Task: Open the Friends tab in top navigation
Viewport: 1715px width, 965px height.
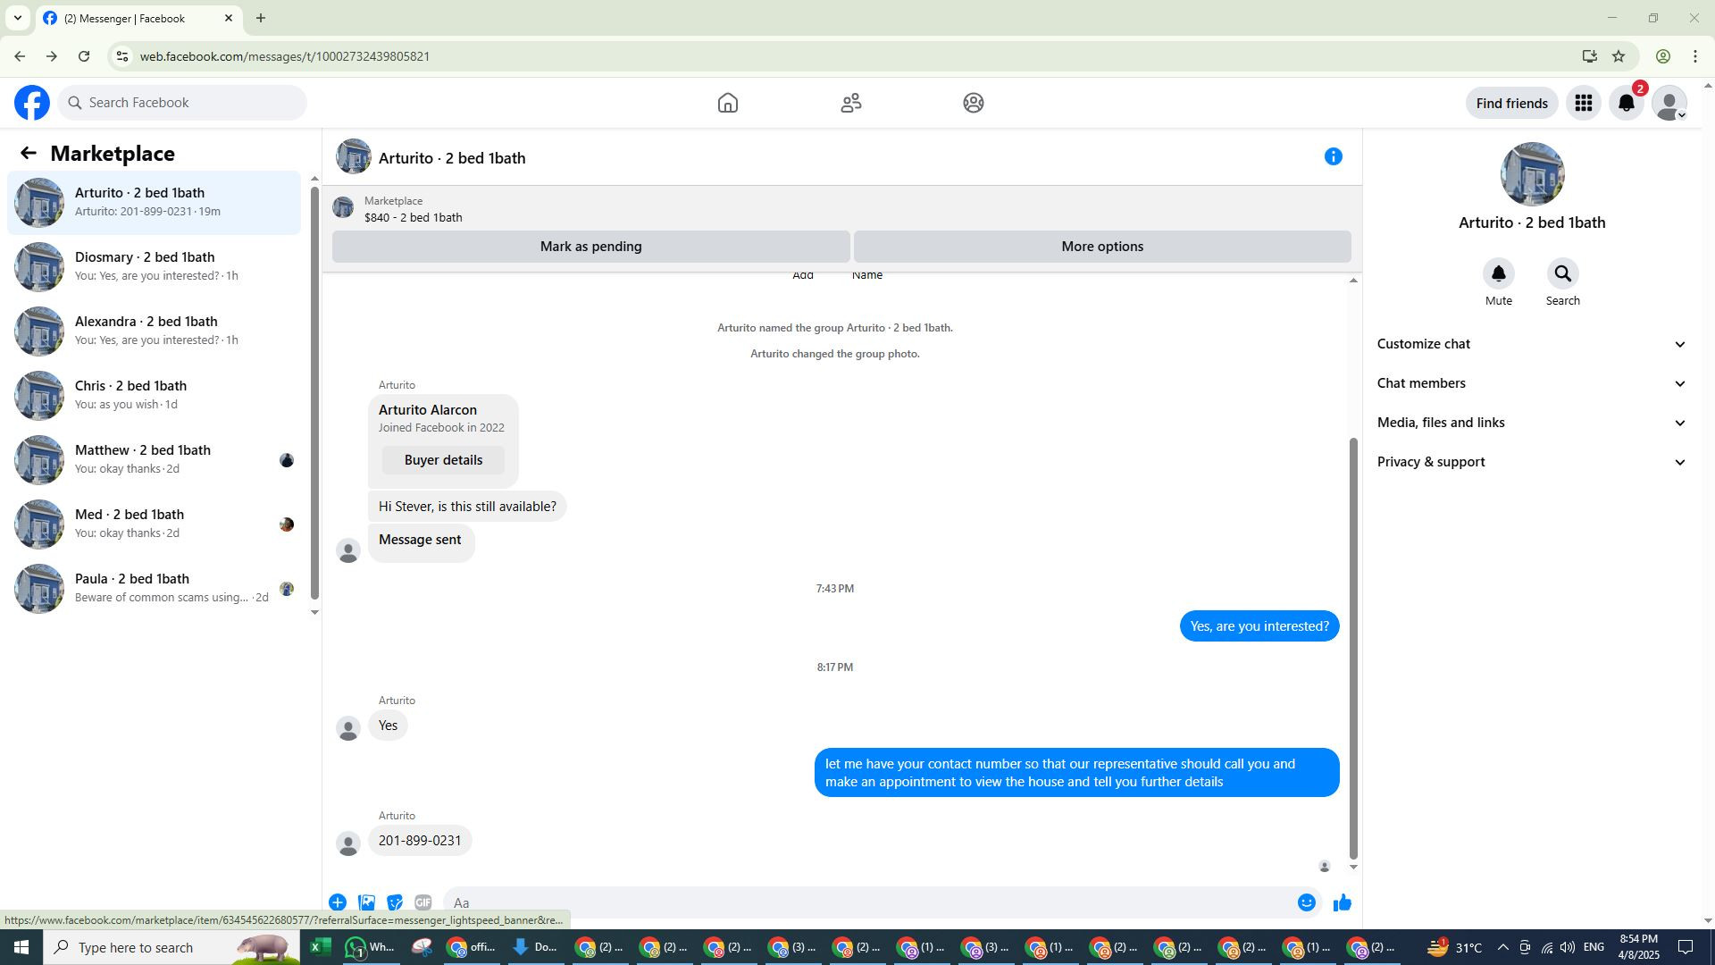Action: pyautogui.click(x=850, y=104)
